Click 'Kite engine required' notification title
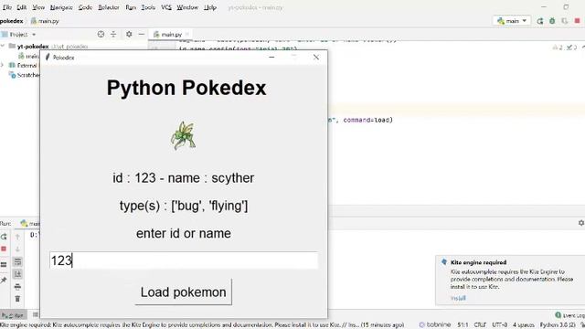 coord(478,262)
